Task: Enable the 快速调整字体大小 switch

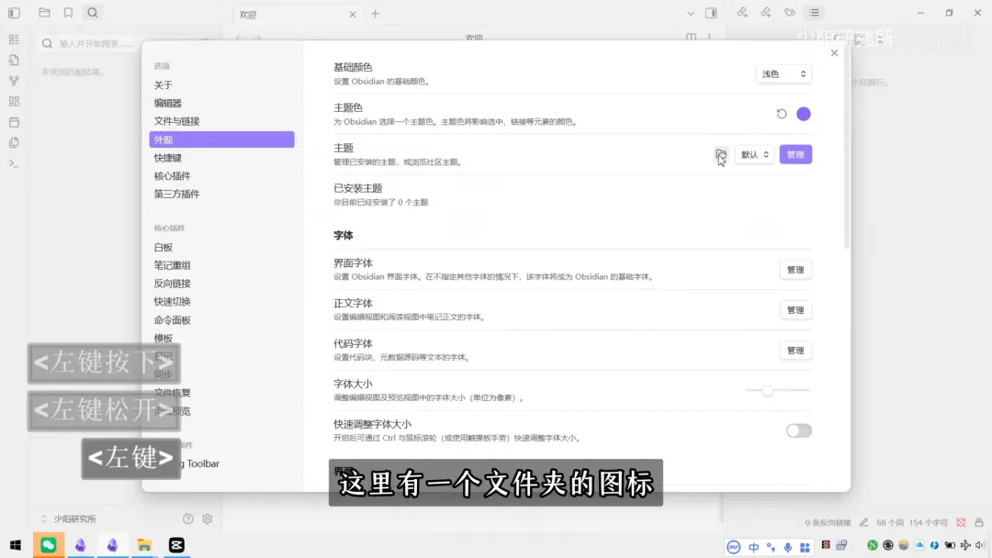Action: pos(798,430)
